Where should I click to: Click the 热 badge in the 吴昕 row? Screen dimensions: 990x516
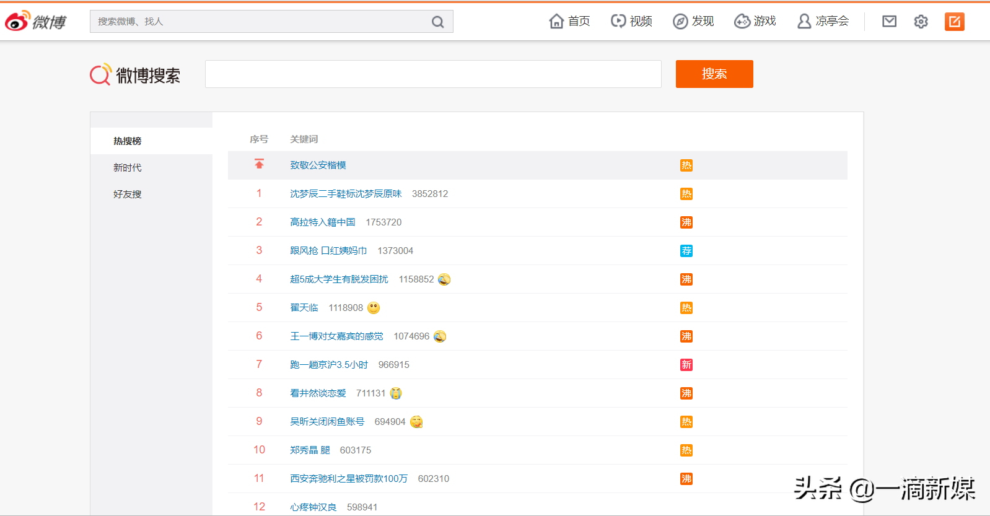(x=686, y=422)
